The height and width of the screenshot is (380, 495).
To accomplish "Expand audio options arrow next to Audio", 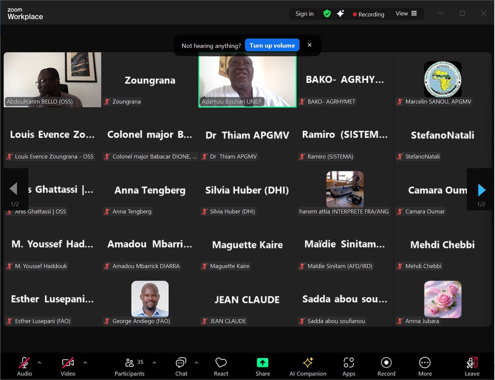I will point(39,363).
